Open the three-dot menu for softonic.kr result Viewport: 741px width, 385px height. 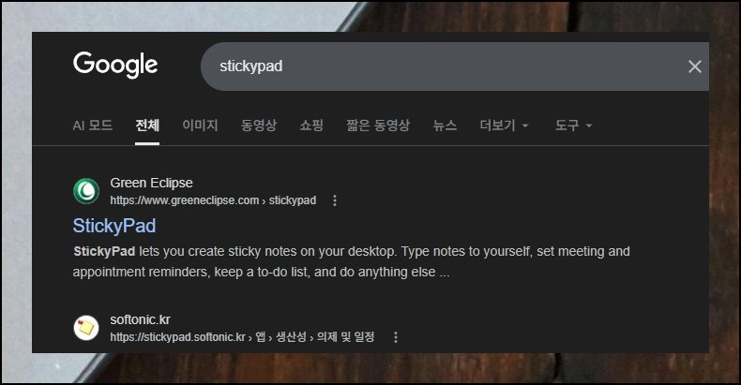click(x=396, y=337)
